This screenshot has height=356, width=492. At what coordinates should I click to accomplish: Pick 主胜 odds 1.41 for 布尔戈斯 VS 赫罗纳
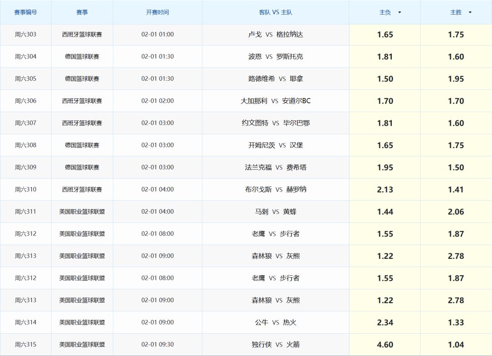[x=456, y=190]
